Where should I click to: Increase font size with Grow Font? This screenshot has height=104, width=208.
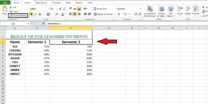coord(60,9)
